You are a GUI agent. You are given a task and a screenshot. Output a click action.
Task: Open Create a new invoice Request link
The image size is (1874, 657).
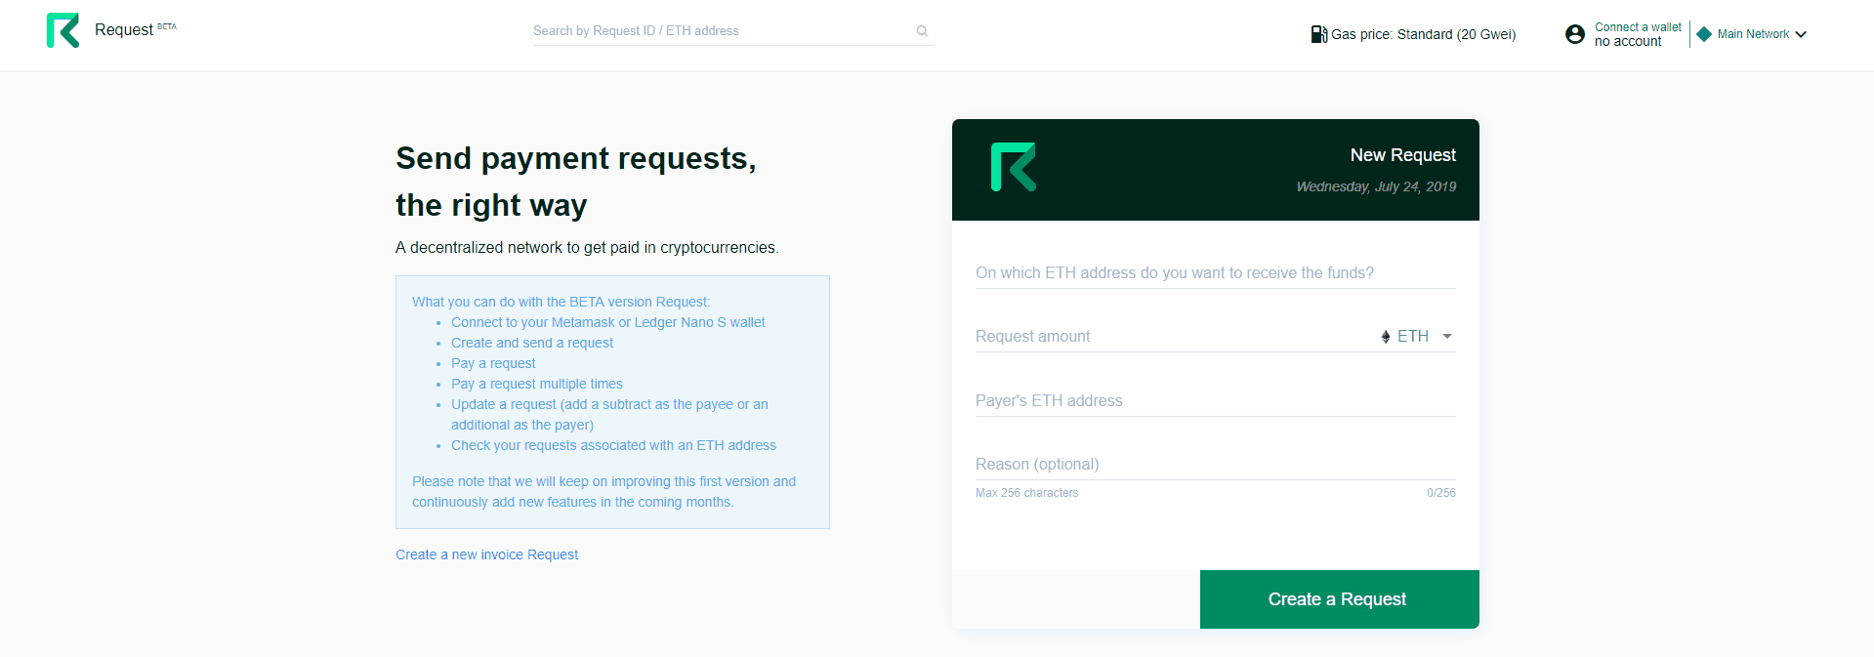point(486,554)
